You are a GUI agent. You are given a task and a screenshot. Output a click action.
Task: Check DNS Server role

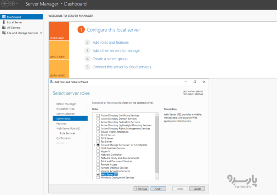98,138
